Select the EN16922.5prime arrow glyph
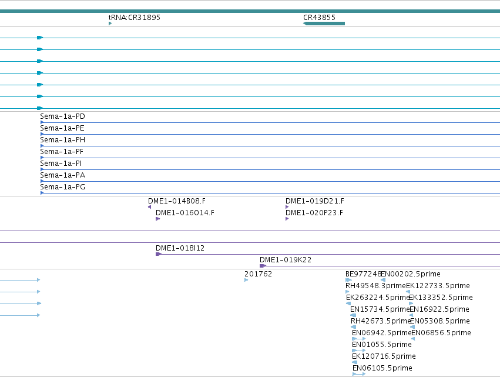Screen dimensions: 500x377 (x=411, y=315)
